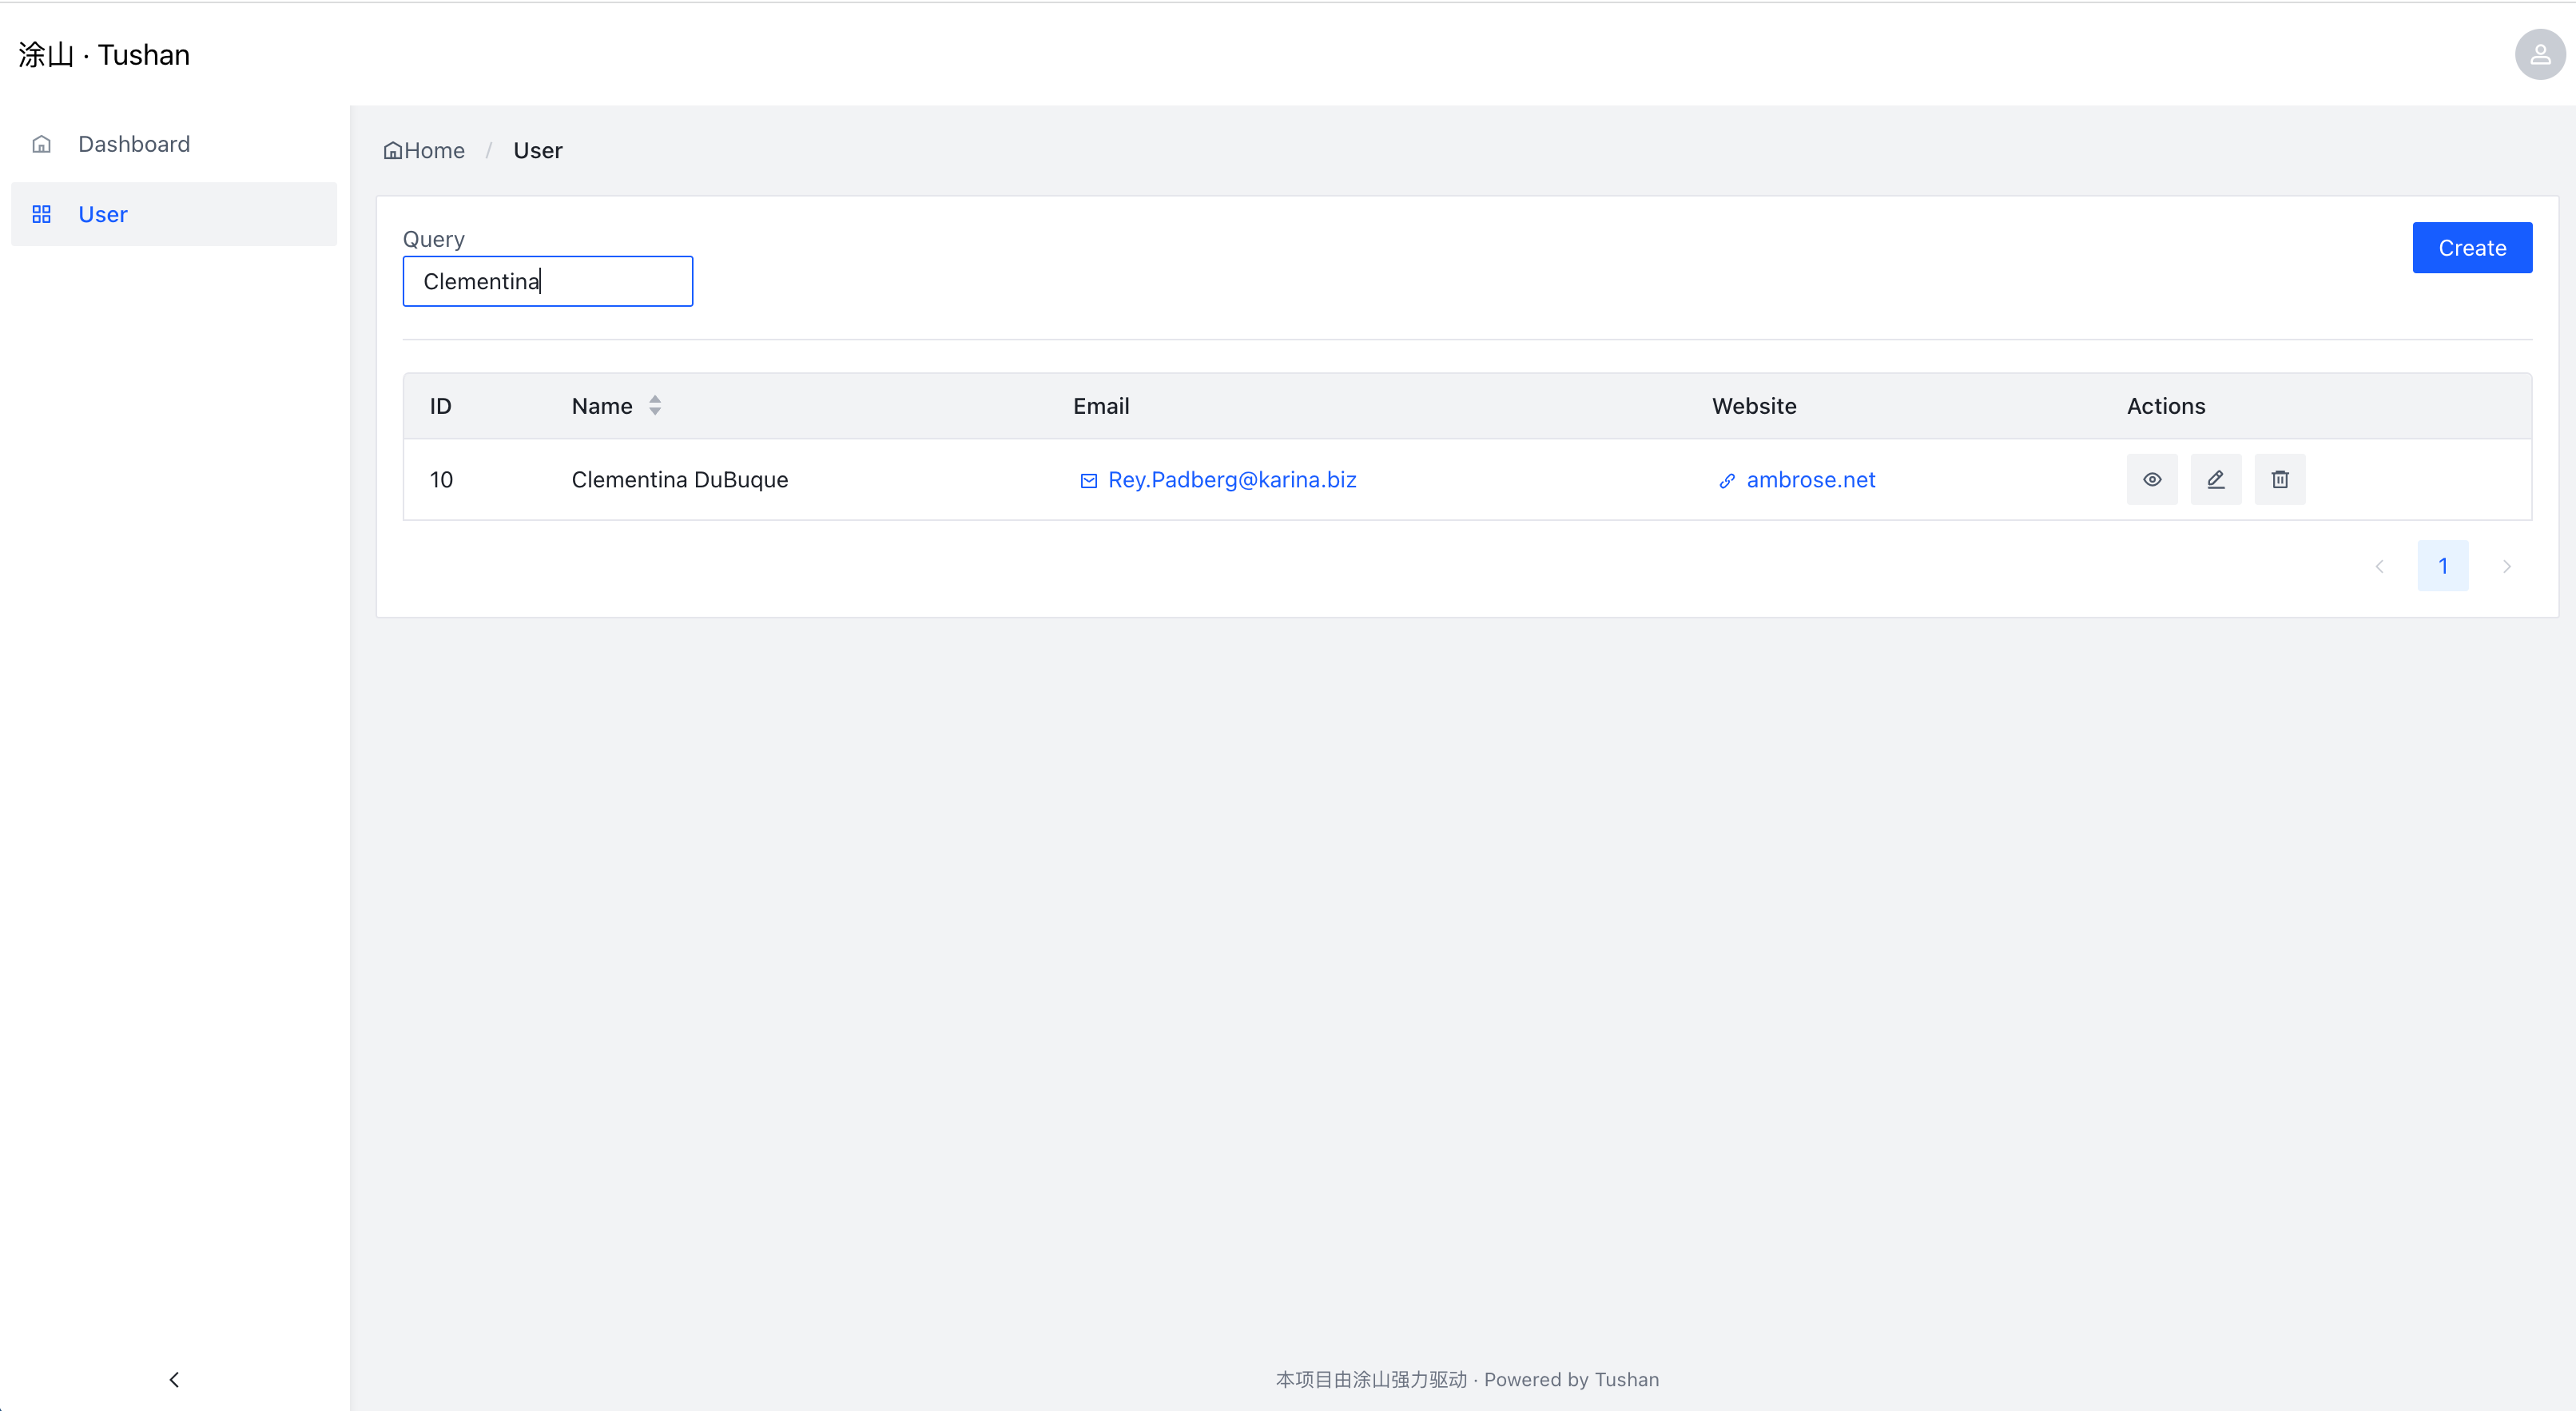Select User menu item in sidebar
2576x1411 pixels.
coord(103,214)
